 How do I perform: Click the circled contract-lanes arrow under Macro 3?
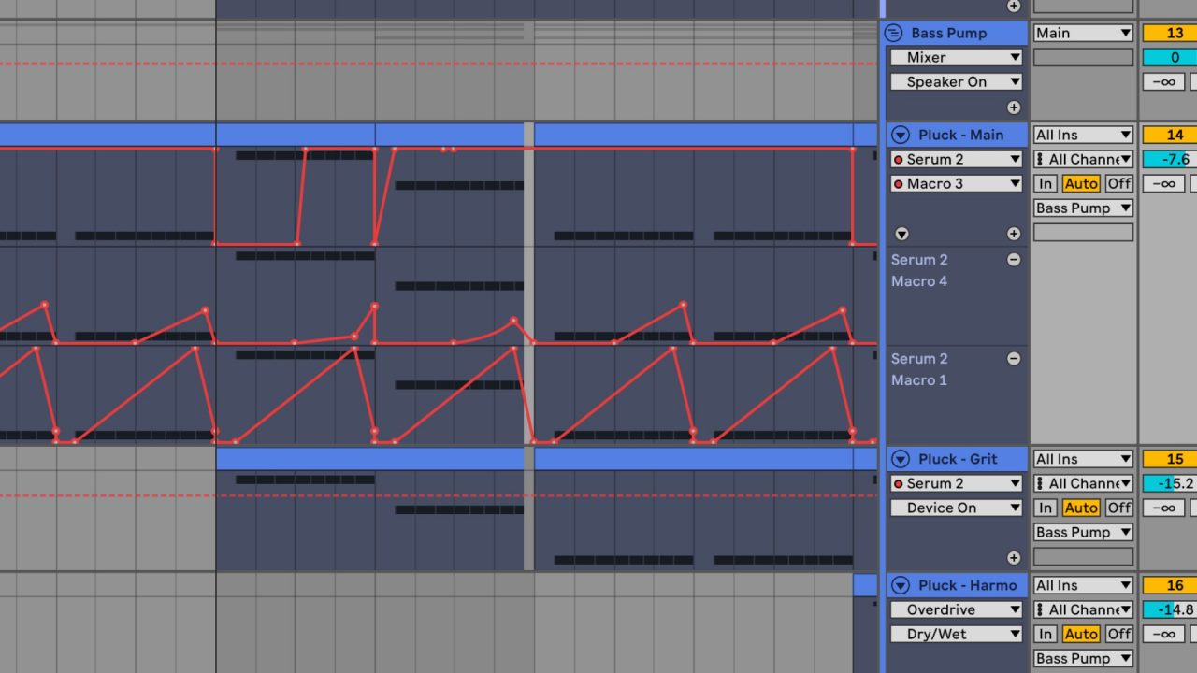coord(901,233)
